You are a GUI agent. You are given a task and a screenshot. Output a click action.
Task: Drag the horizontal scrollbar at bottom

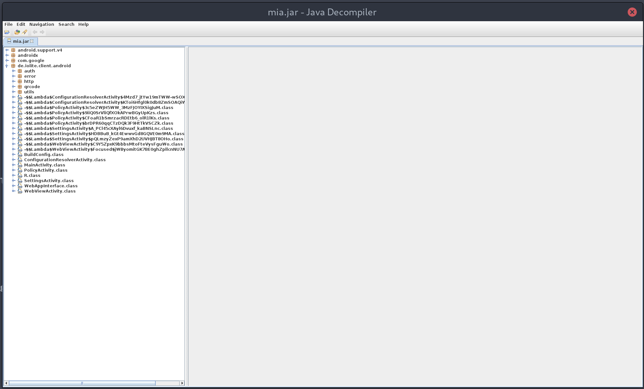coord(82,383)
